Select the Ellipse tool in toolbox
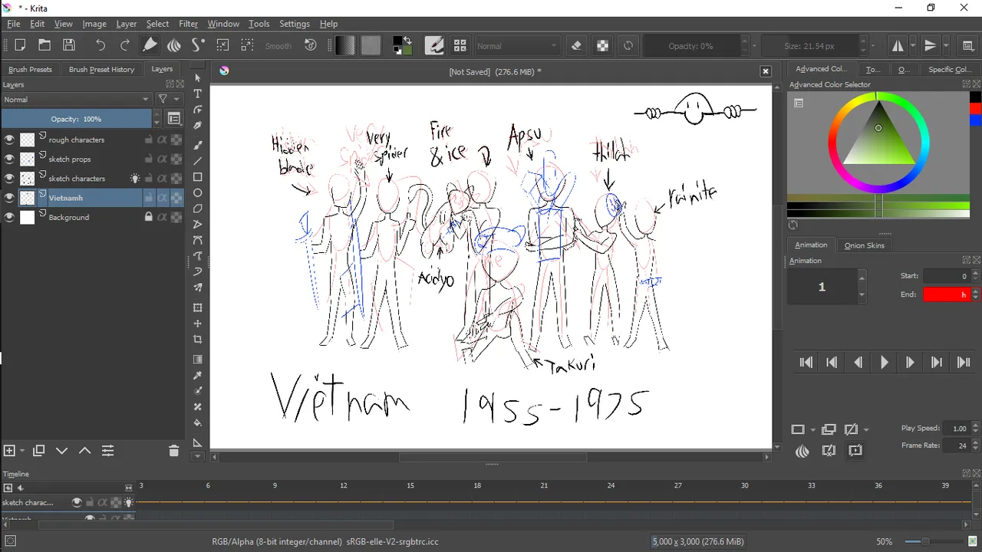Image resolution: width=982 pixels, height=552 pixels. point(197,193)
